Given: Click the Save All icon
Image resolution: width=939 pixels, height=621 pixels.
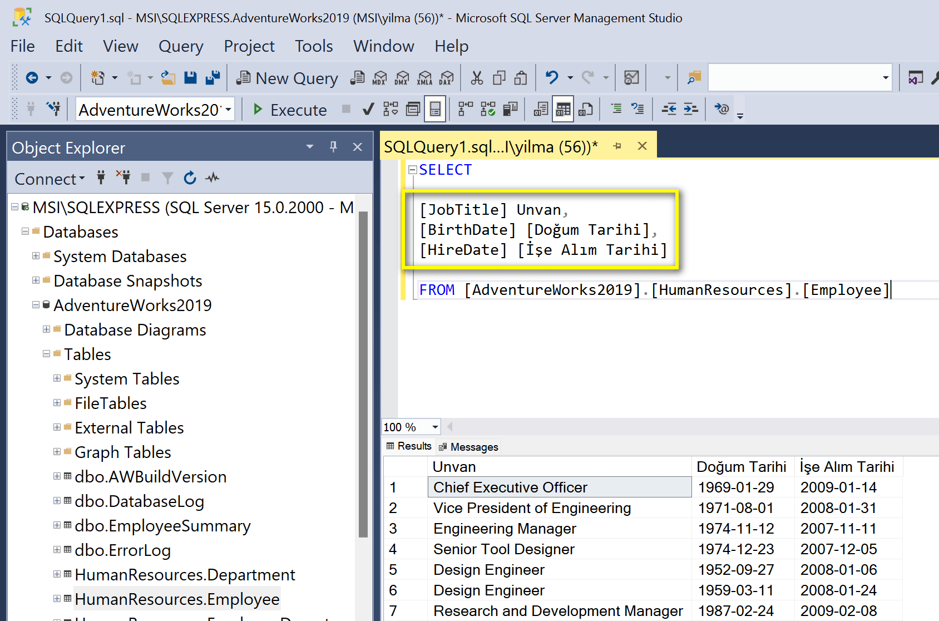Looking at the screenshot, I should [212, 78].
